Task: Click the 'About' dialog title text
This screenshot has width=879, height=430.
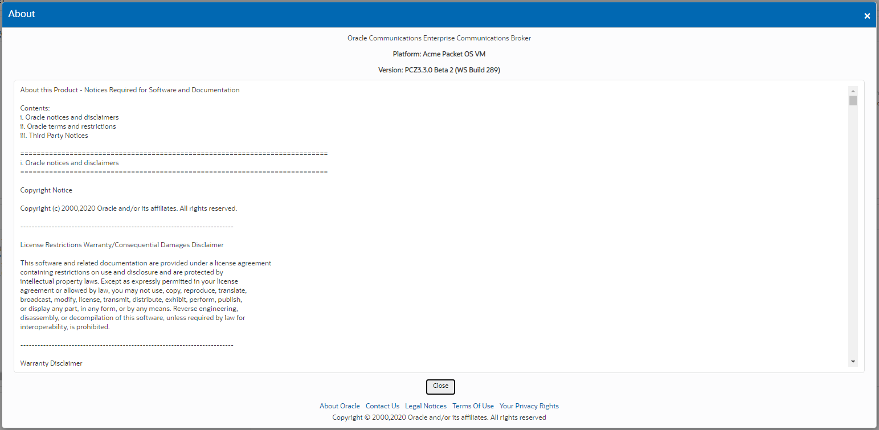Action: pos(22,14)
